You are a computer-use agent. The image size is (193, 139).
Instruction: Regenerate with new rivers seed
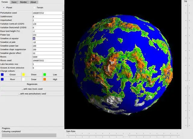32,89
